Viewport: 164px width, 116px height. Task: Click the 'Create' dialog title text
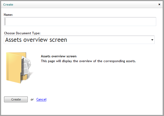coord(8,5)
